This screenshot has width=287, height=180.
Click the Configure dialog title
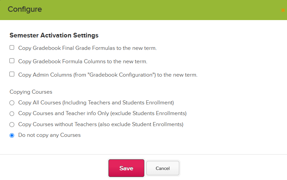25,9
